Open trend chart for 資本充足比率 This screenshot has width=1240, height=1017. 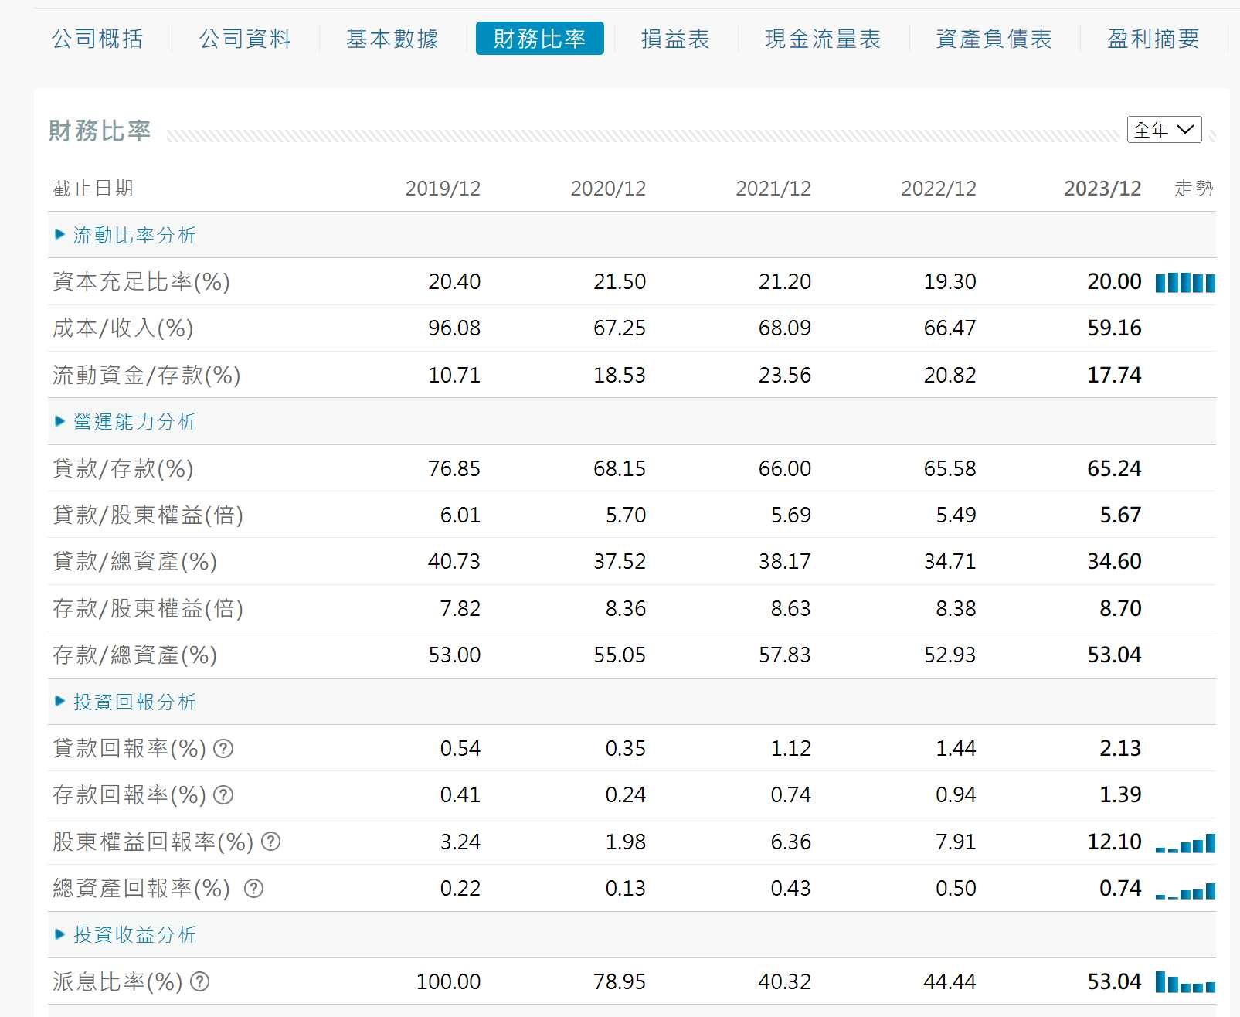[1184, 283]
